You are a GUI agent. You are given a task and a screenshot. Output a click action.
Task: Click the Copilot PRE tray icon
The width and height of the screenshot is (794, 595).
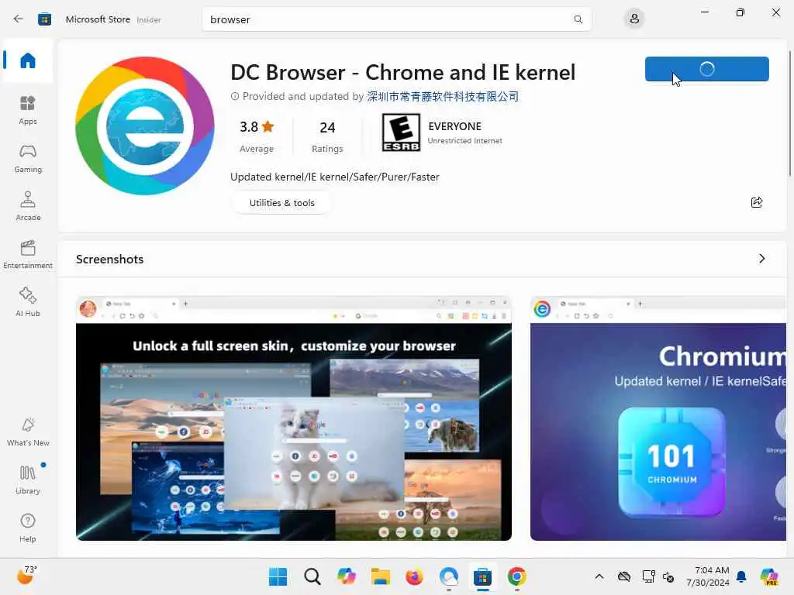pos(769,576)
